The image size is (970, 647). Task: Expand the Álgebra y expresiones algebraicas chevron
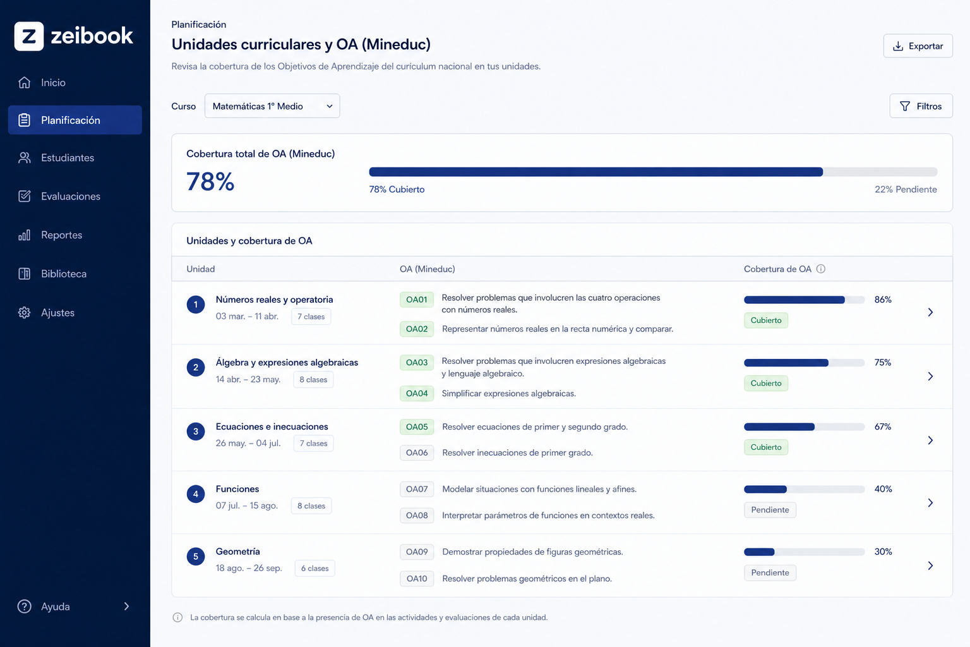930,377
